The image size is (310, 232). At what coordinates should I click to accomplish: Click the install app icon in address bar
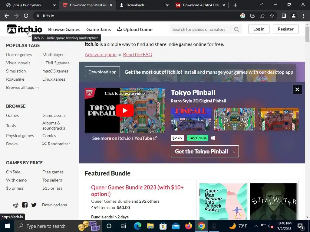click(252, 16)
